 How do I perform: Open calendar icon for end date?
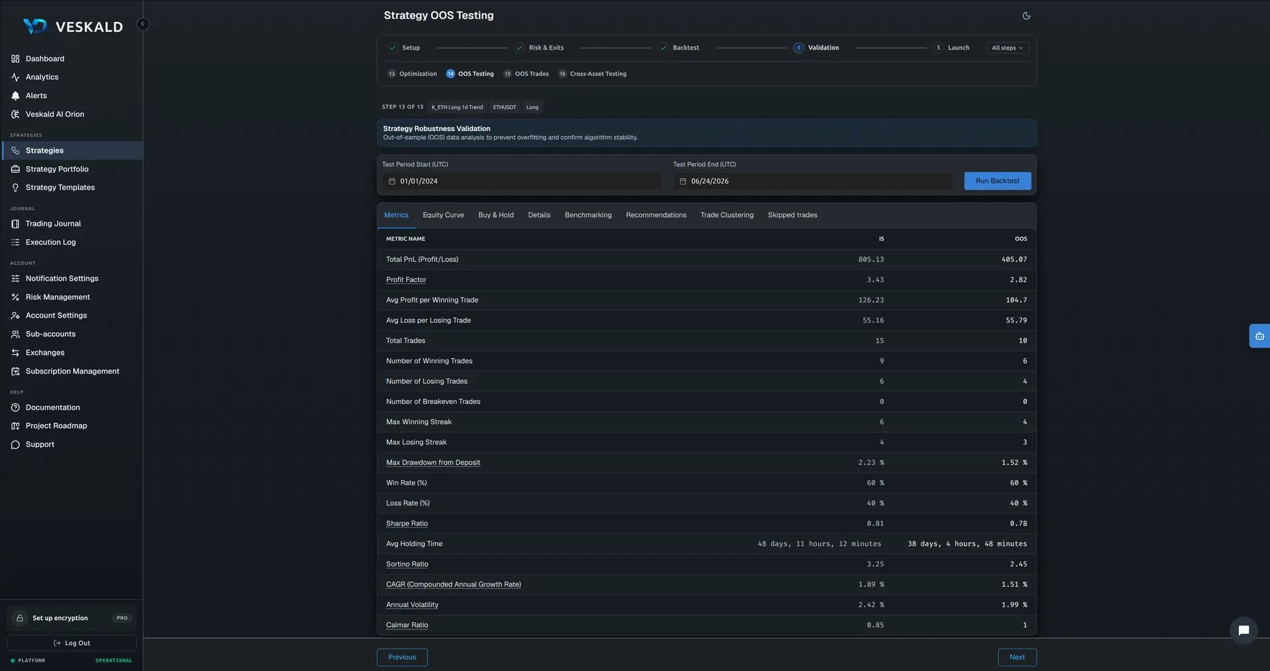(683, 181)
